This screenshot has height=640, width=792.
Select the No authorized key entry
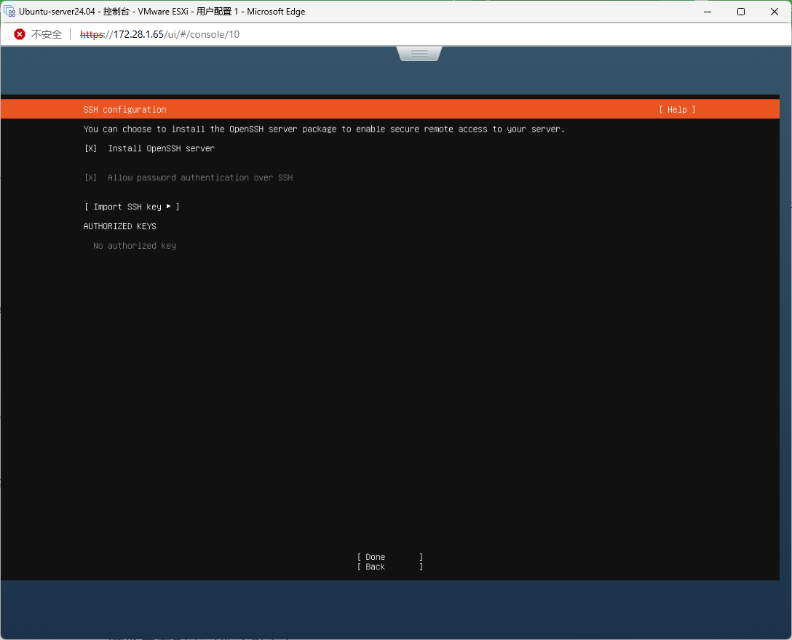tap(135, 246)
